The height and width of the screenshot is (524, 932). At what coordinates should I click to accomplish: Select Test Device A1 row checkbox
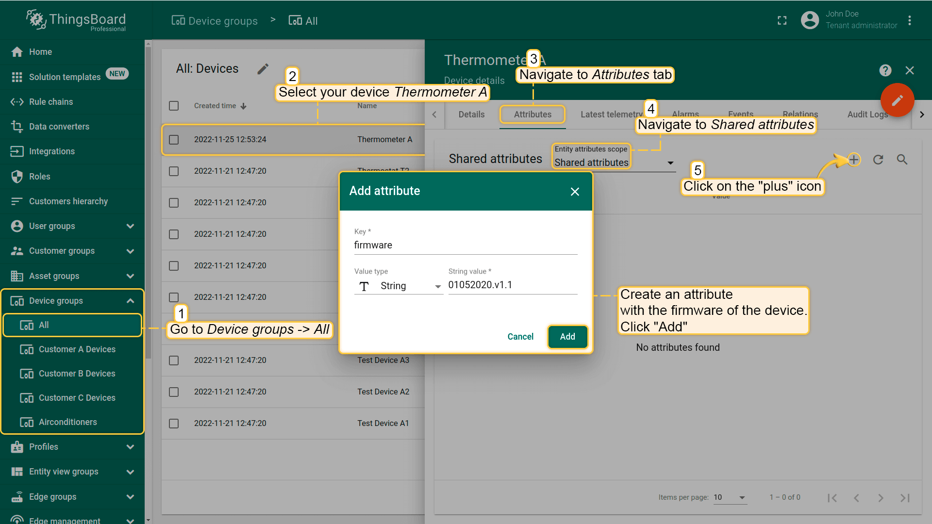coord(174,424)
